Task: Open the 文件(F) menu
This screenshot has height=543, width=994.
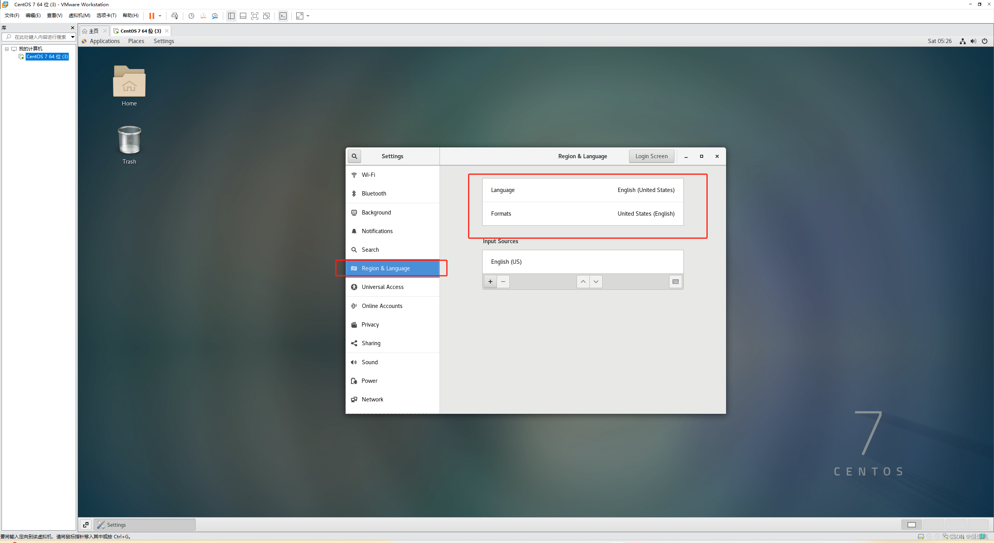Action: [12, 16]
